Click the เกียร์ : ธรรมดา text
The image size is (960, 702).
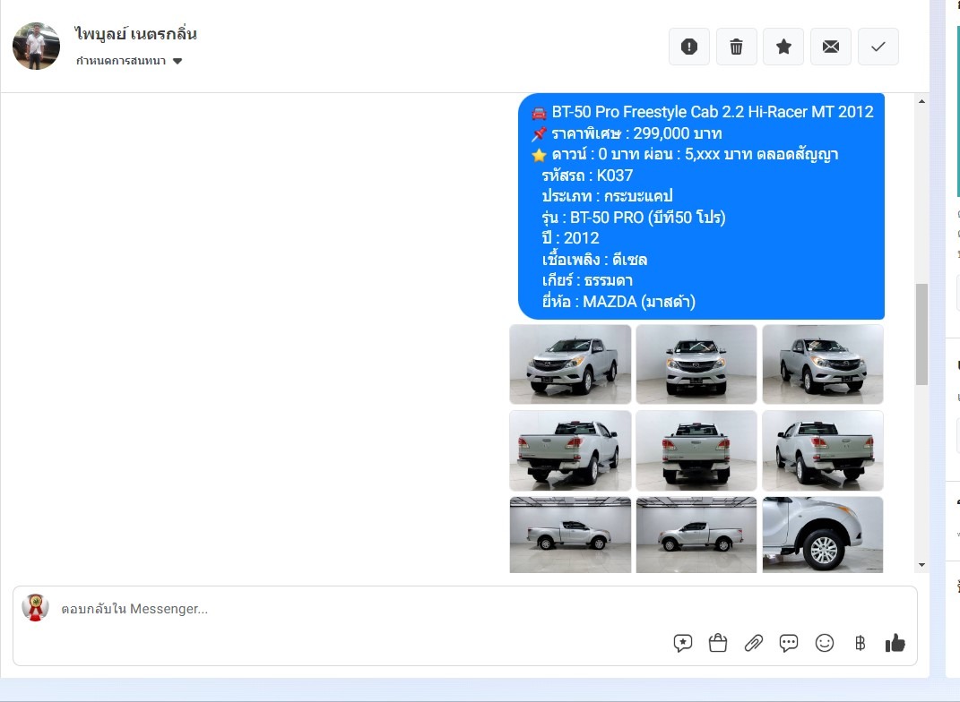[x=587, y=280]
